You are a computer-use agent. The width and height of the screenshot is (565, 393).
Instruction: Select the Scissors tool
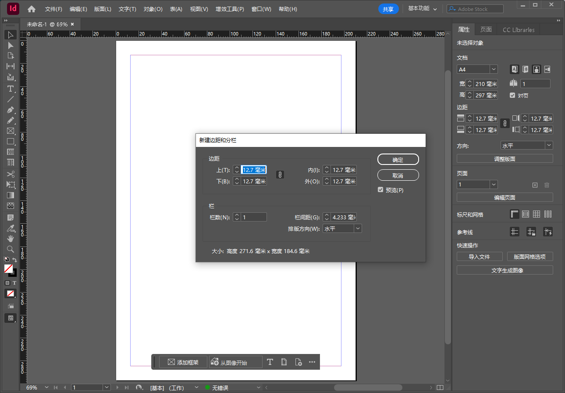click(10, 174)
